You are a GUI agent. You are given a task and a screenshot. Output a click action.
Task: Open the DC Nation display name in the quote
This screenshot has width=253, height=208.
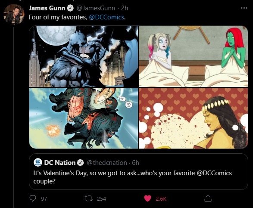pos(60,163)
